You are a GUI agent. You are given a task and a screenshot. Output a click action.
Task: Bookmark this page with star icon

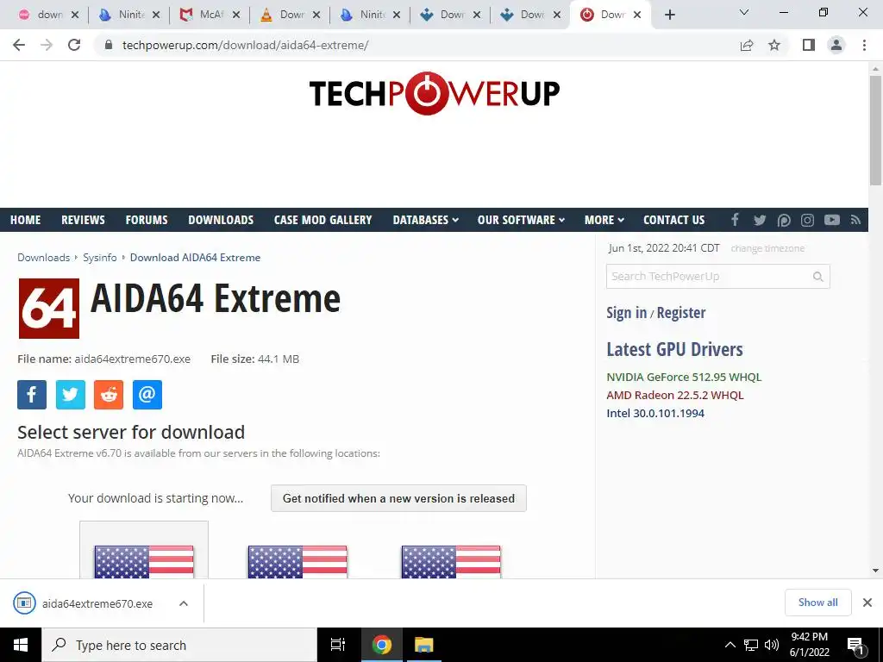(774, 45)
